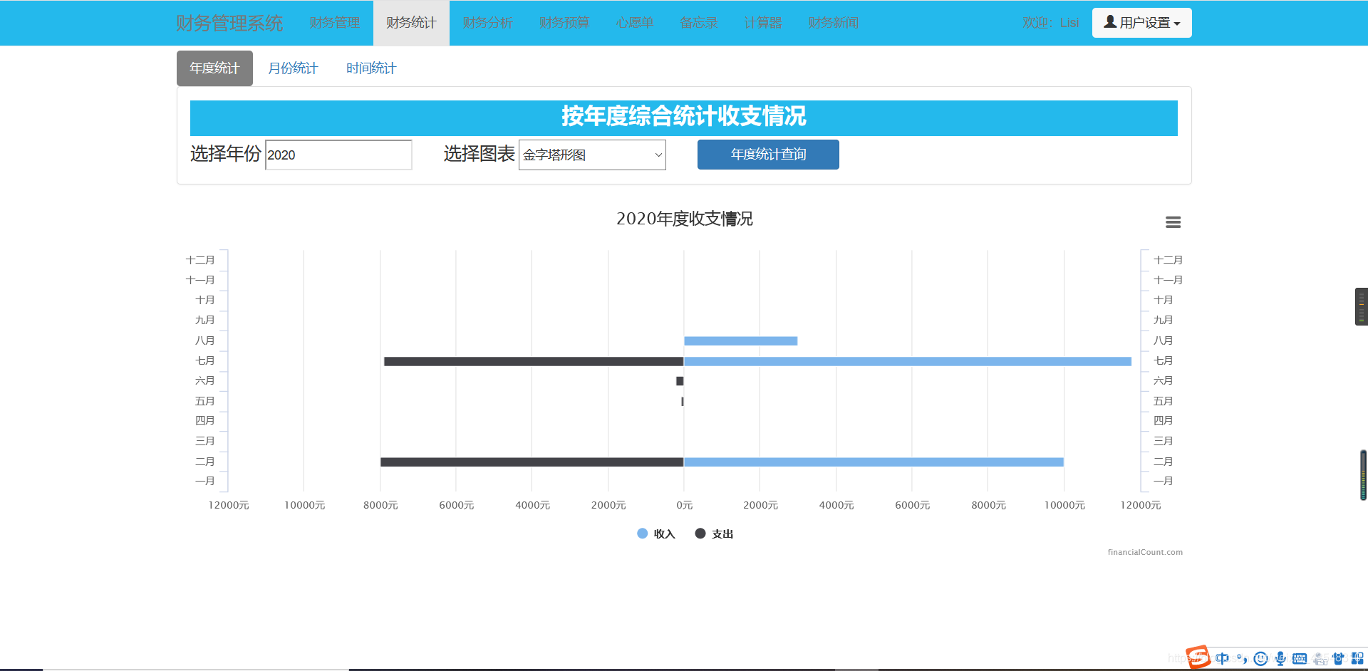Click the Sogou toolbox icon in tray

[x=1357, y=658]
